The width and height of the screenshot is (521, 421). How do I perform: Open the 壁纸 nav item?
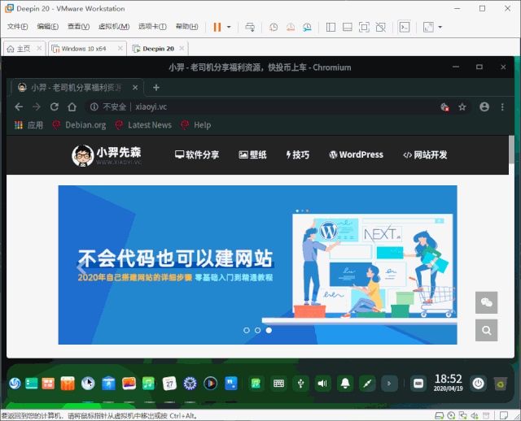[x=252, y=154]
